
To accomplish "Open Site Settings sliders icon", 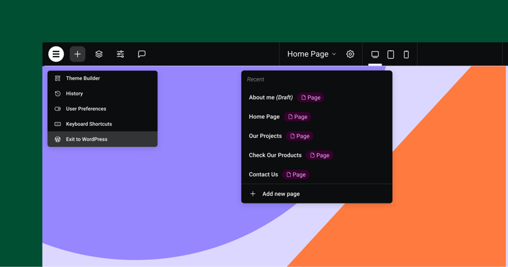I will [x=120, y=54].
